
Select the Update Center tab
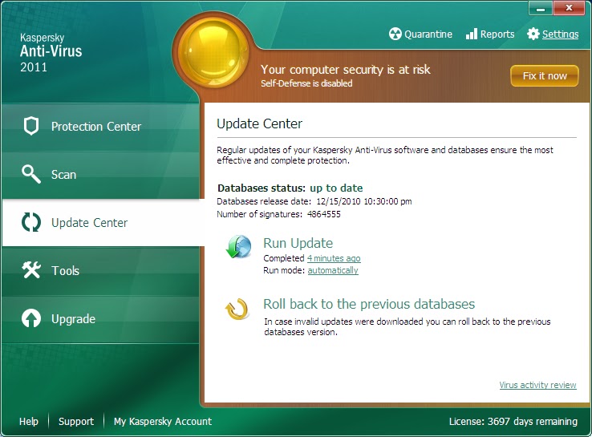[103, 223]
